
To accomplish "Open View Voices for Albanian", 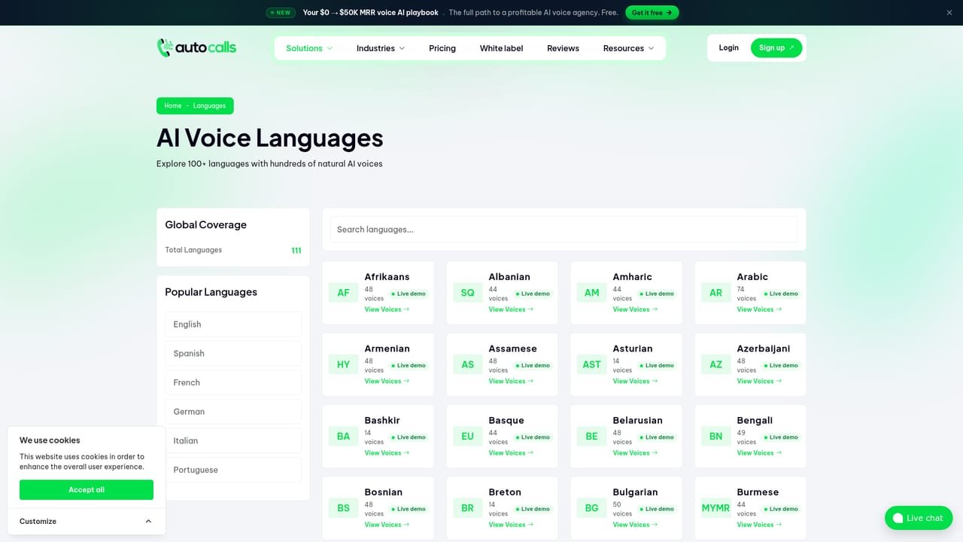I will tap(511, 309).
